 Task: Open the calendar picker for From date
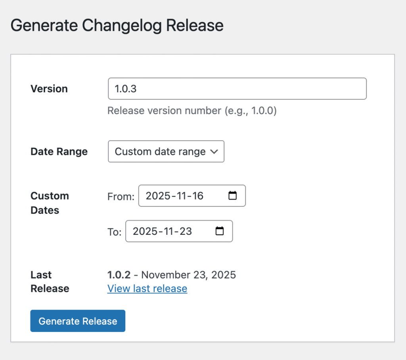233,196
